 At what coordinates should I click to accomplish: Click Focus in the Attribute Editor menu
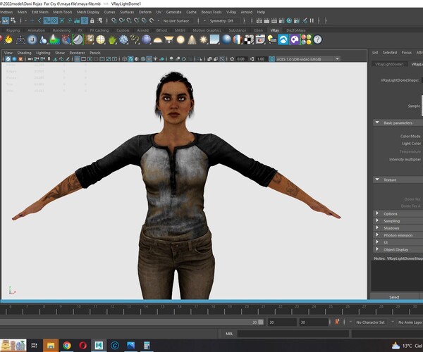407,53
